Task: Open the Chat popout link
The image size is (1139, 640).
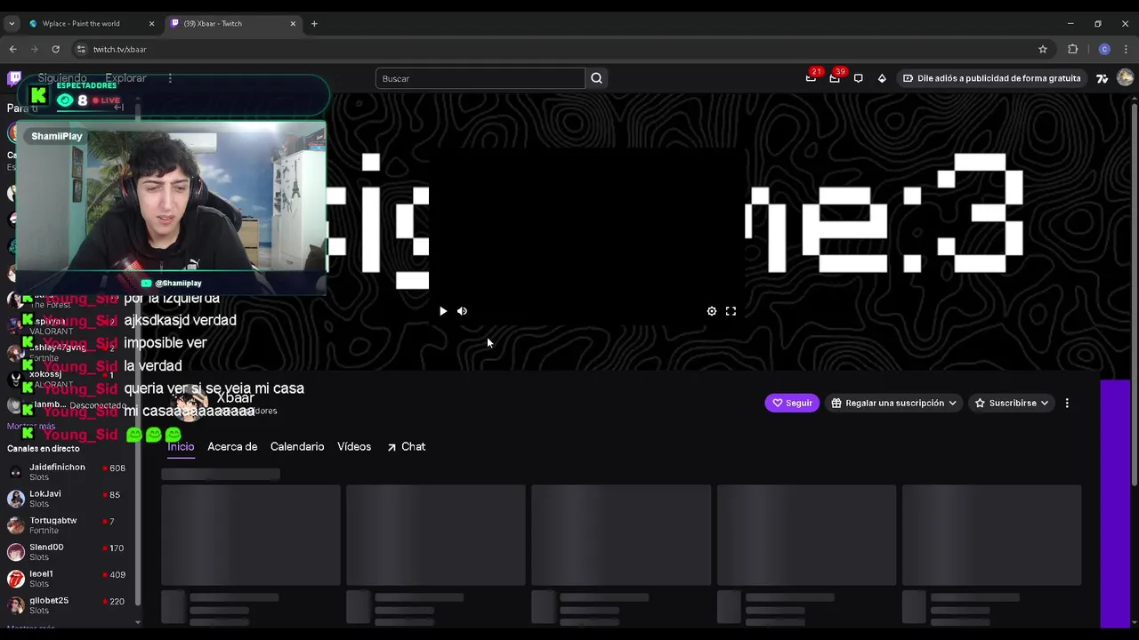Action: (406, 446)
